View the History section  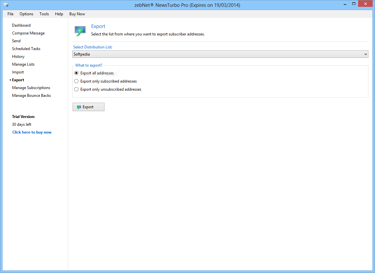tap(18, 57)
